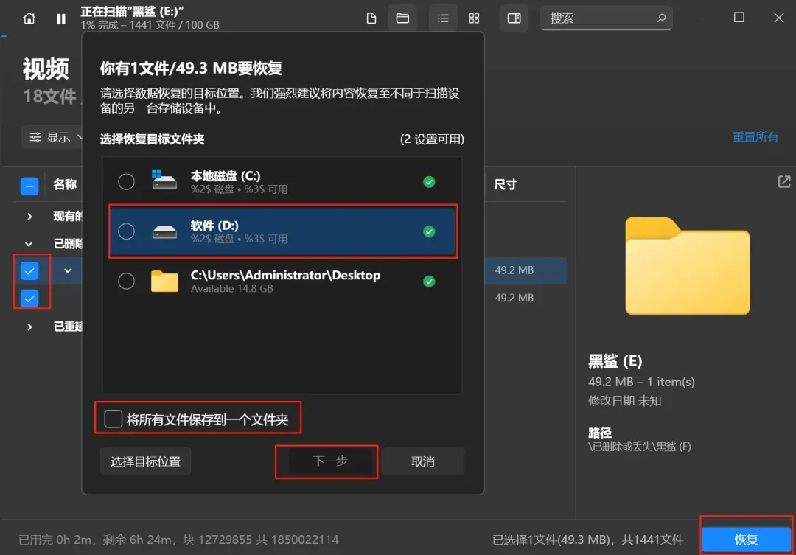Expand the 现有的 tree section

(29, 216)
